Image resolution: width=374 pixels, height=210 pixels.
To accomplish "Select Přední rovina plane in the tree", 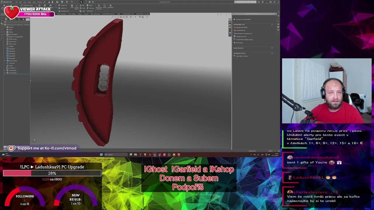I will click(x=12, y=39).
